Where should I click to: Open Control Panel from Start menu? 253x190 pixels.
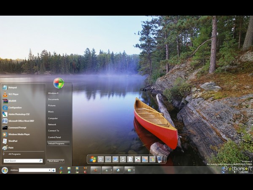click(54, 137)
